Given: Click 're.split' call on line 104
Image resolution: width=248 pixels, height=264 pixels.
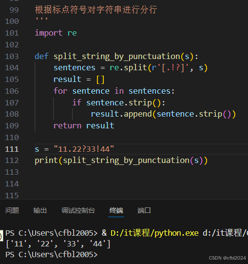Looking at the screenshot, I should (128, 68).
